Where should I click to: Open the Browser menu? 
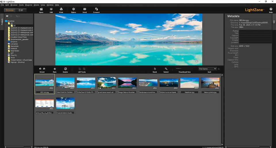point(14,5)
